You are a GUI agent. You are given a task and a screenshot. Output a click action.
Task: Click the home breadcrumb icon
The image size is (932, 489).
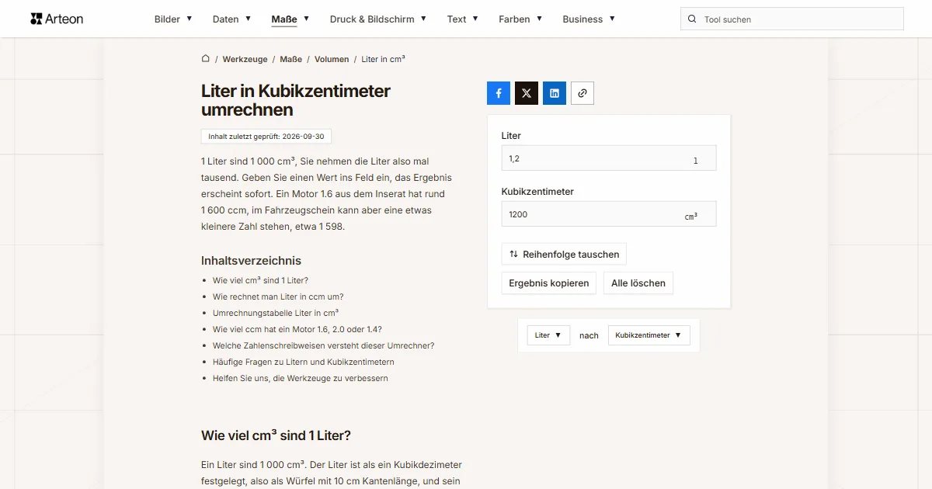coord(206,59)
